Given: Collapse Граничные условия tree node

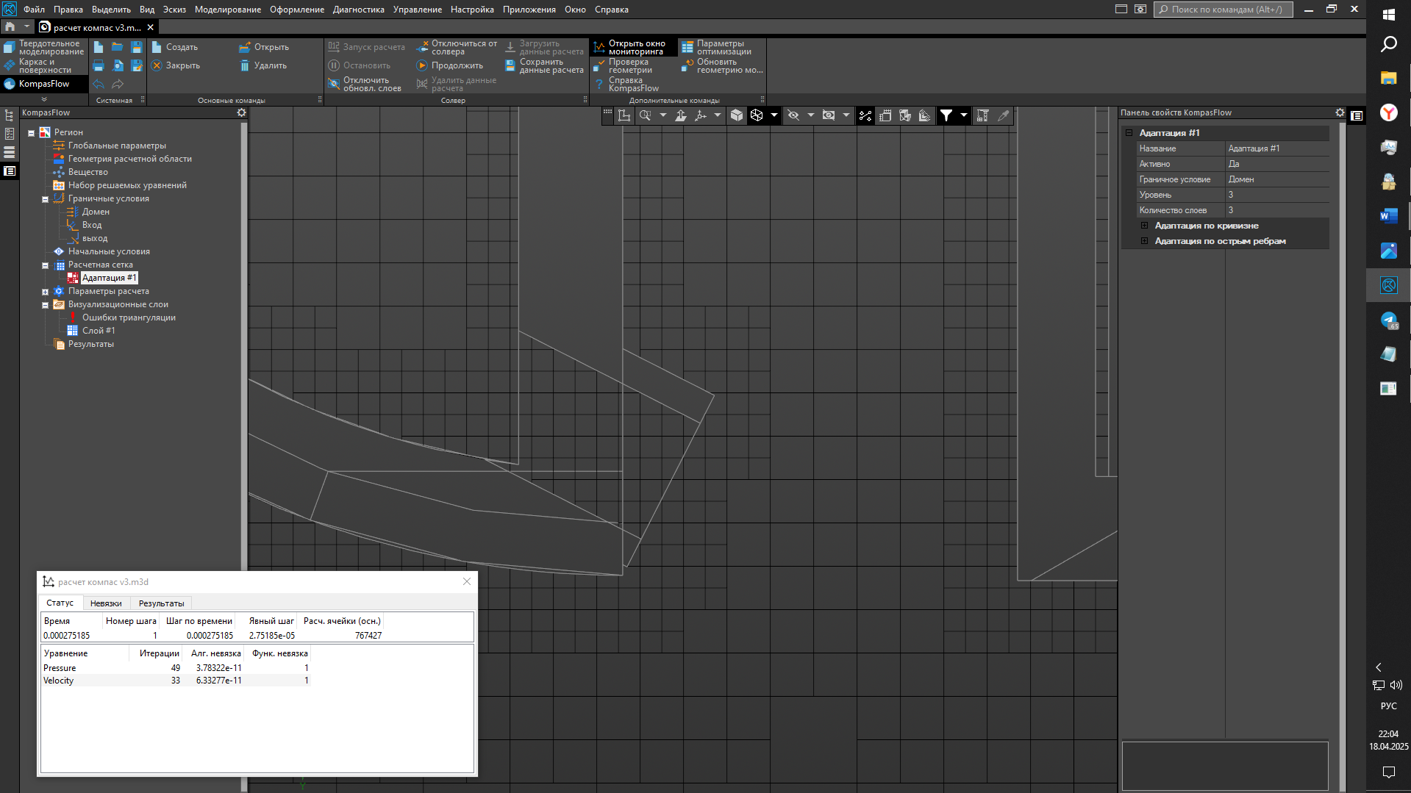Looking at the screenshot, I should 45,199.
